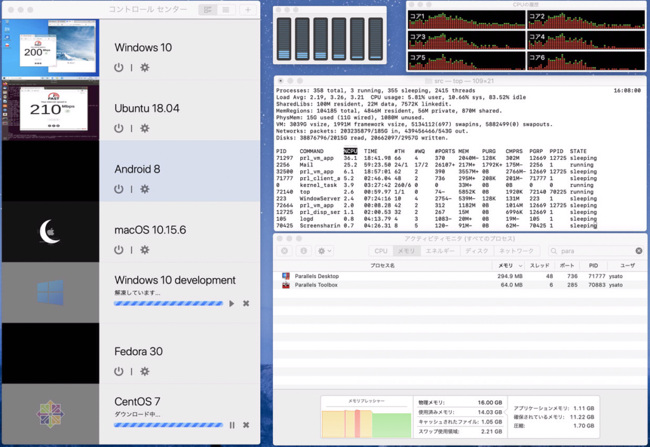Screen dimensions: 650x447
Task: Open the ネットワーク tab in Activity Monitor
Action: point(516,251)
